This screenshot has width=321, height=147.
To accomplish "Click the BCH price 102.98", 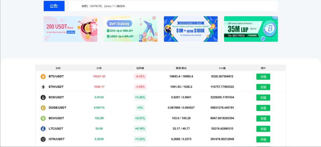I will pos(99,118).
